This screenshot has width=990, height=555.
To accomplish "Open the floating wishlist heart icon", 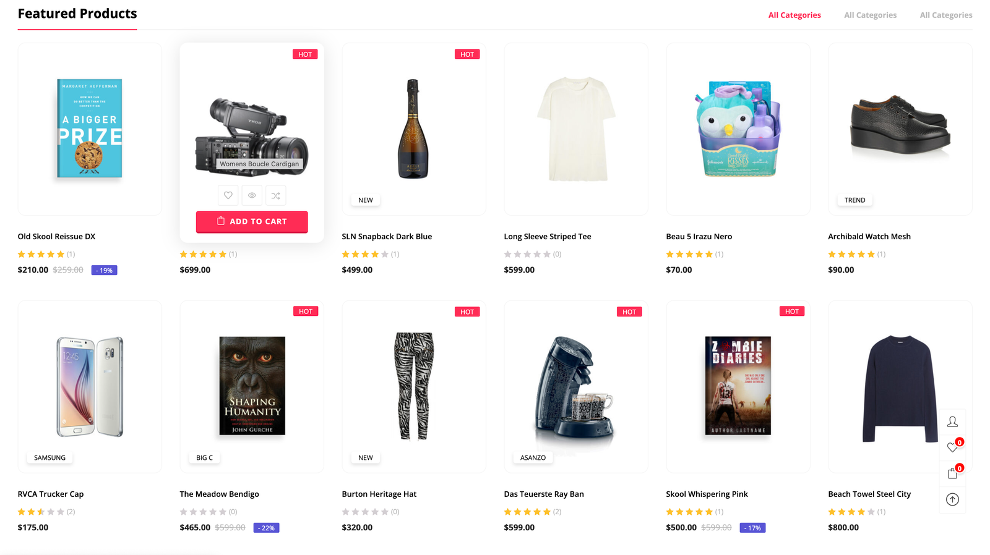I will point(952,447).
